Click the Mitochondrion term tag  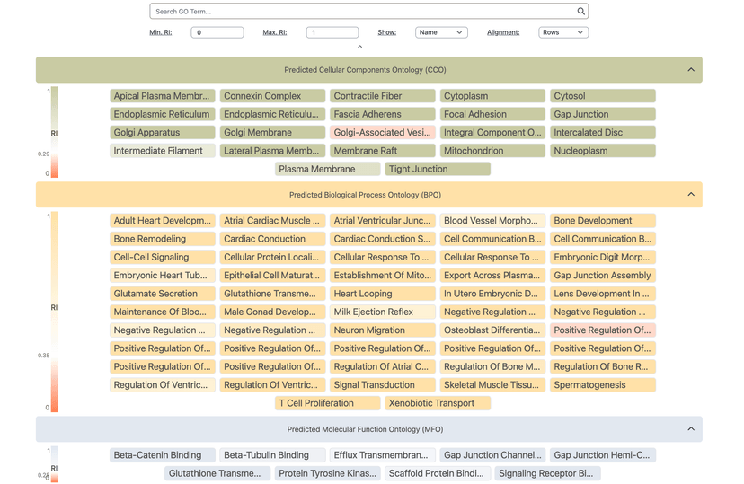[492, 151]
